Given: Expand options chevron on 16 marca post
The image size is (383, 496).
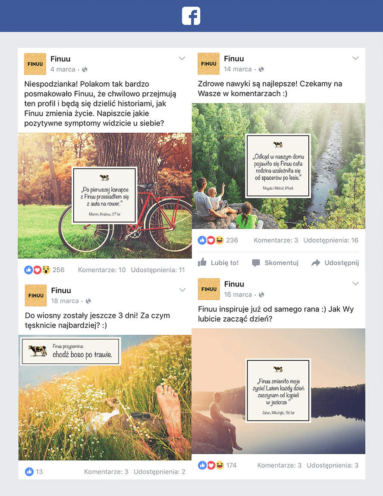Looking at the screenshot, I should pos(355,284).
